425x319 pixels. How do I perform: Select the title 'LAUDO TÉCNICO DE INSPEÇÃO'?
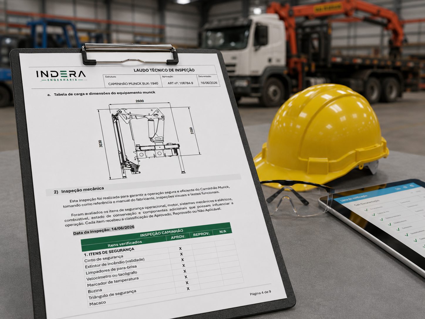coord(164,70)
